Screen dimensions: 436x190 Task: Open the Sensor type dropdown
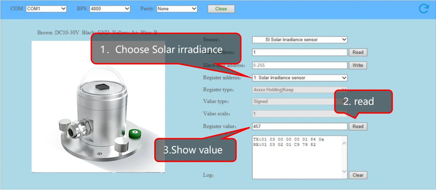(x=300, y=40)
